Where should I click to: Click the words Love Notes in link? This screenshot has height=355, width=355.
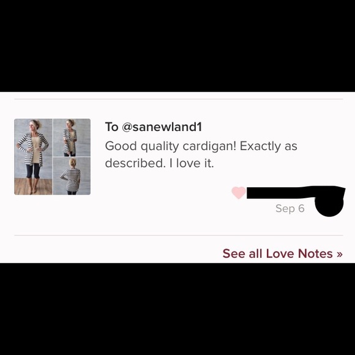tap(299, 253)
